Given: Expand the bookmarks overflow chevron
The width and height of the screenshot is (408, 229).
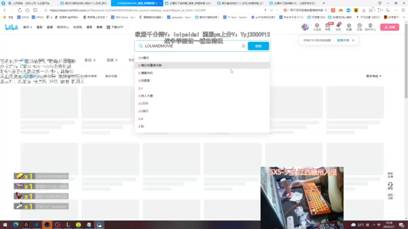Looking at the screenshot, I should pos(404,17).
